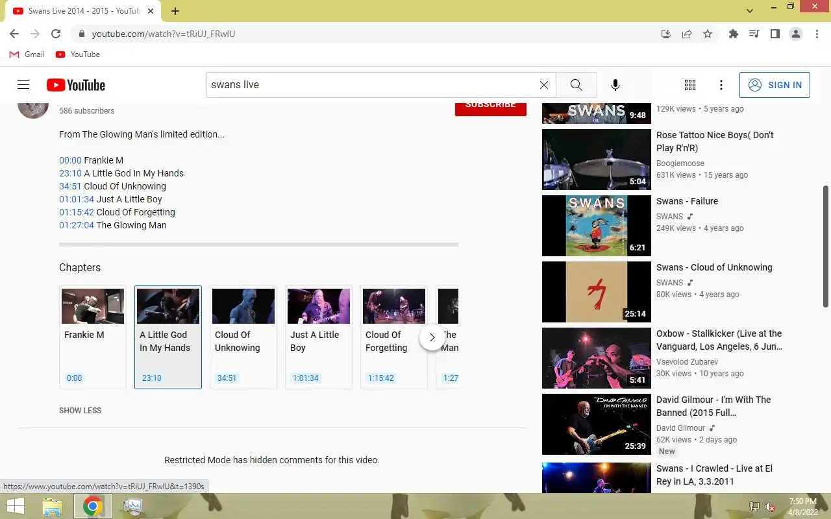Screen dimensions: 831x519
Task: Select chapter A Little God In My Hands
Action: [x=168, y=337]
